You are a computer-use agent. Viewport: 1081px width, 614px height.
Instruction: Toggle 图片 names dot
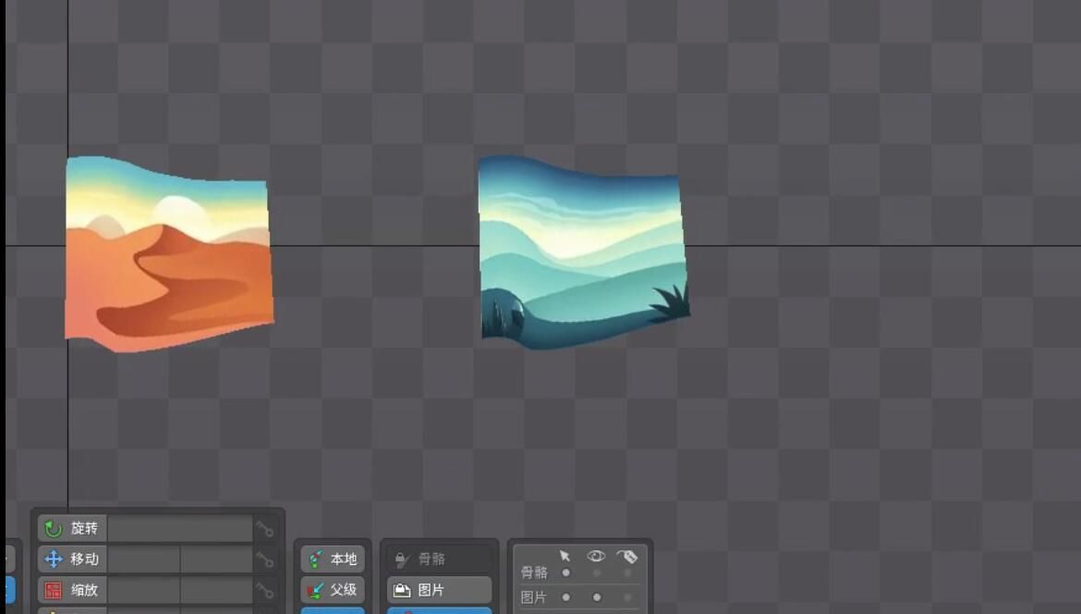click(x=627, y=597)
